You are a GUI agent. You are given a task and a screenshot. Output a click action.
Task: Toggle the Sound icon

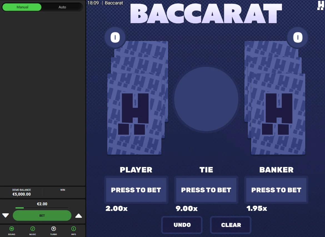tap(12, 229)
